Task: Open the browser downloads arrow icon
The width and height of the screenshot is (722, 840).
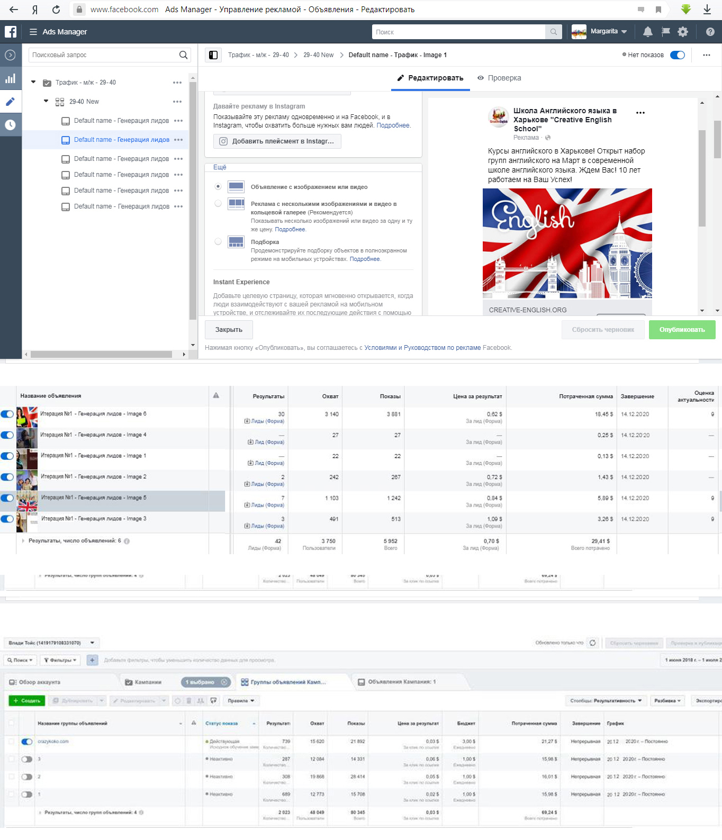Action: coord(707,10)
